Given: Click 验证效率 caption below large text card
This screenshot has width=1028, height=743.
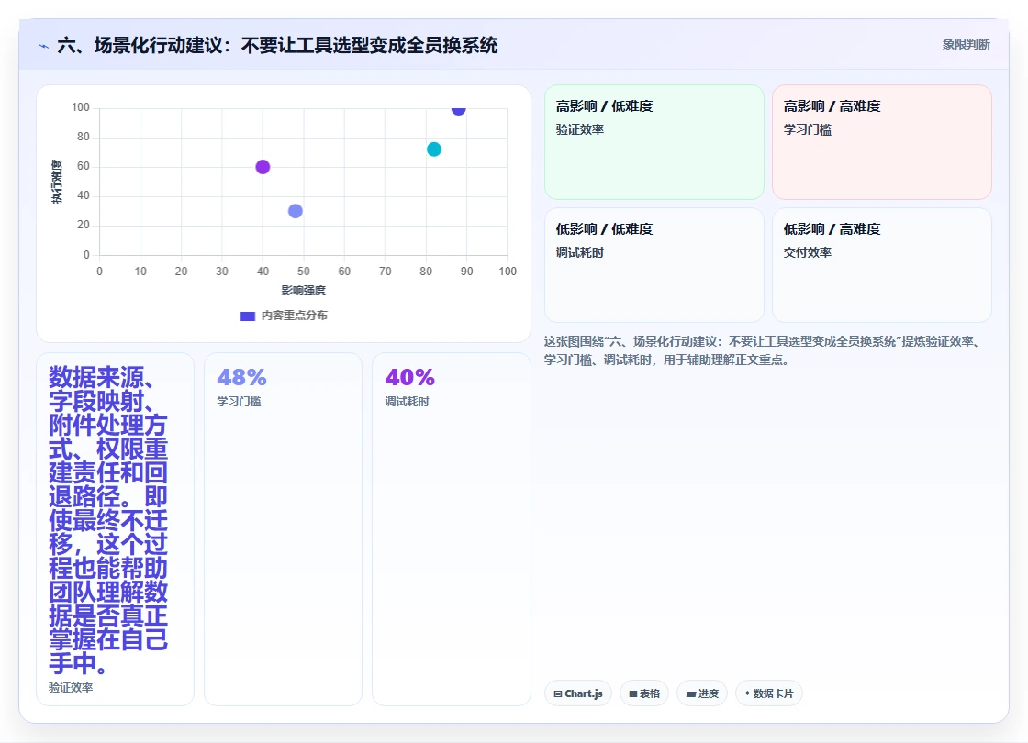Looking at the screenshot, I should point(71,687).
